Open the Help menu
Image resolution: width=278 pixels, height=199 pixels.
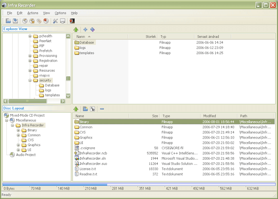tap(74, 13)
